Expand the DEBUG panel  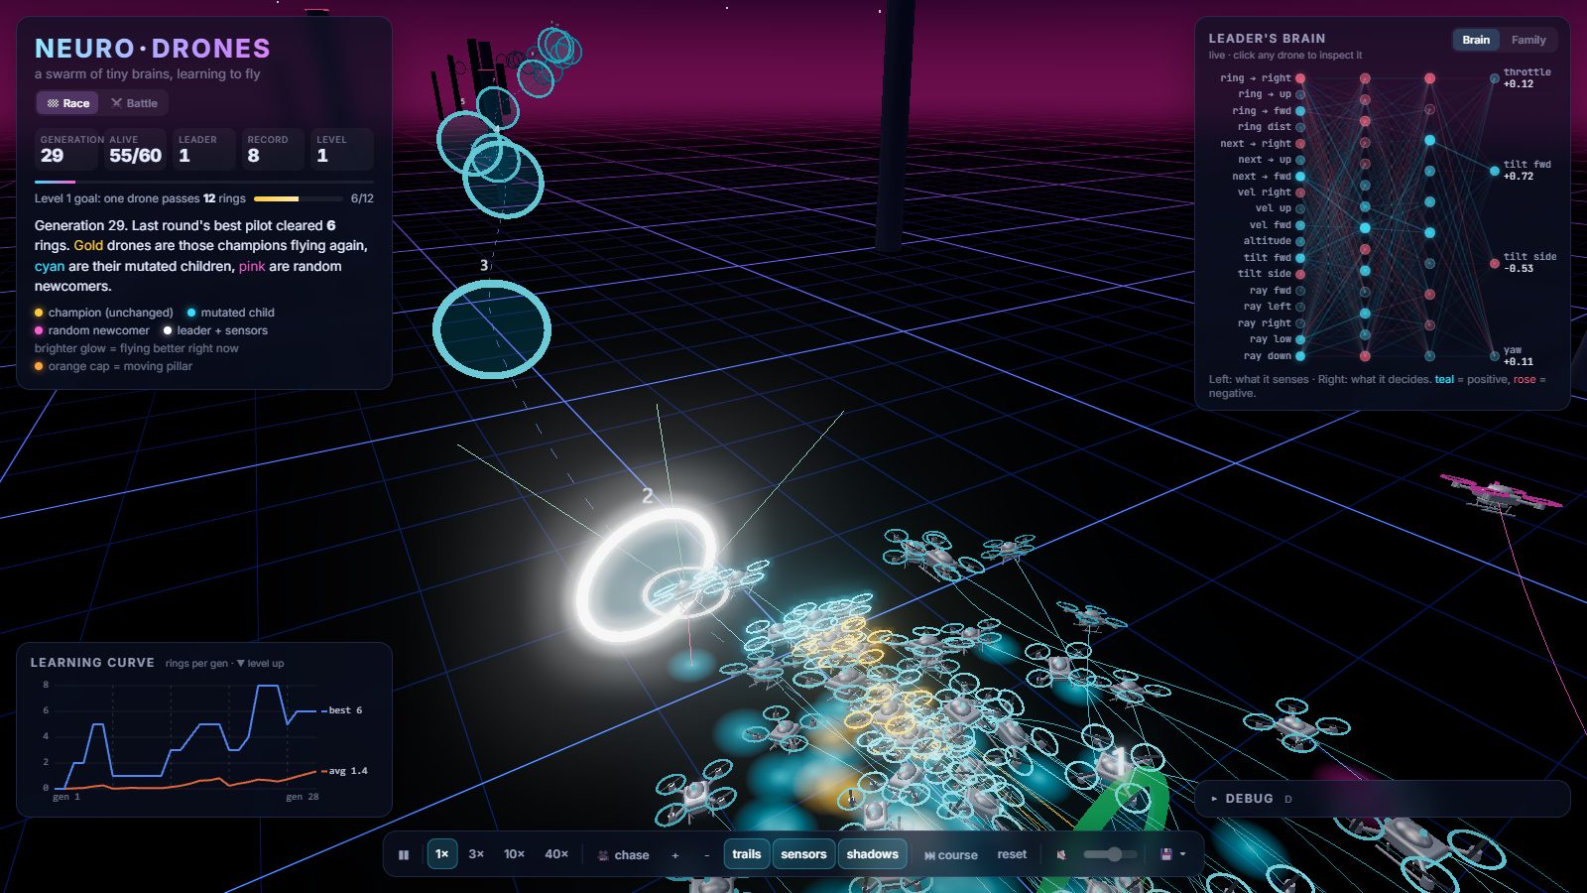(1382, 799)
